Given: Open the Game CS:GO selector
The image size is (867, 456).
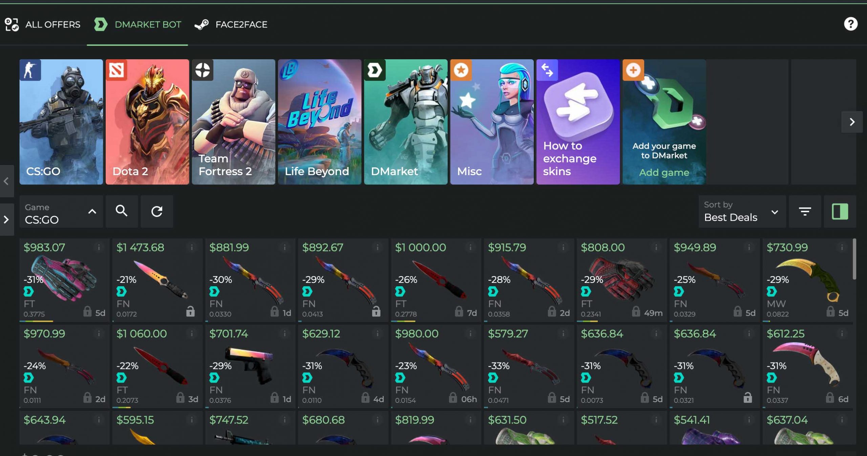Looking at the screenshot, I should pyautogui.click(x=61, y=211).
